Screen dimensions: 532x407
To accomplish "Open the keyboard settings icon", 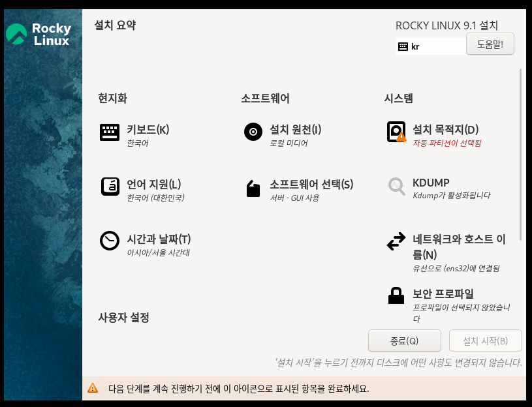I will [x=110, y=132].
